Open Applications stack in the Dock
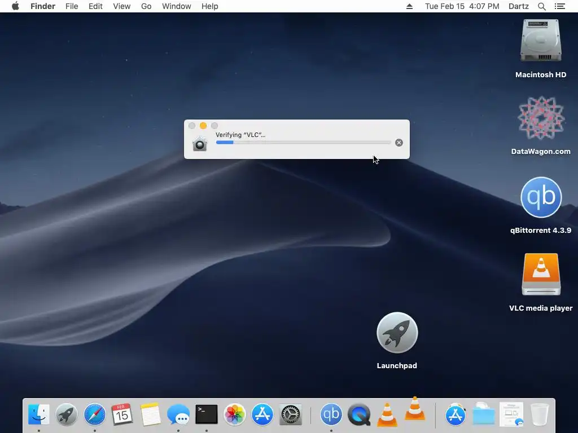The width and height of the screenshot is (578, 433). coord(456,414)
